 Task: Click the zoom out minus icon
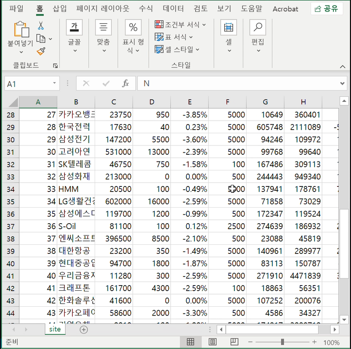(250, 342)
